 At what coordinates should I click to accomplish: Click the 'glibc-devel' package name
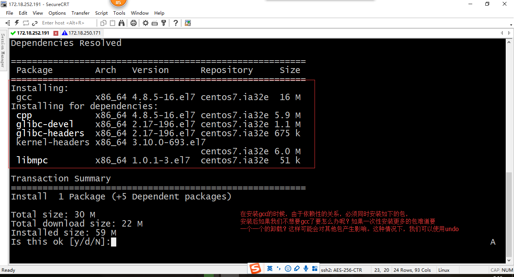(45, 124)
